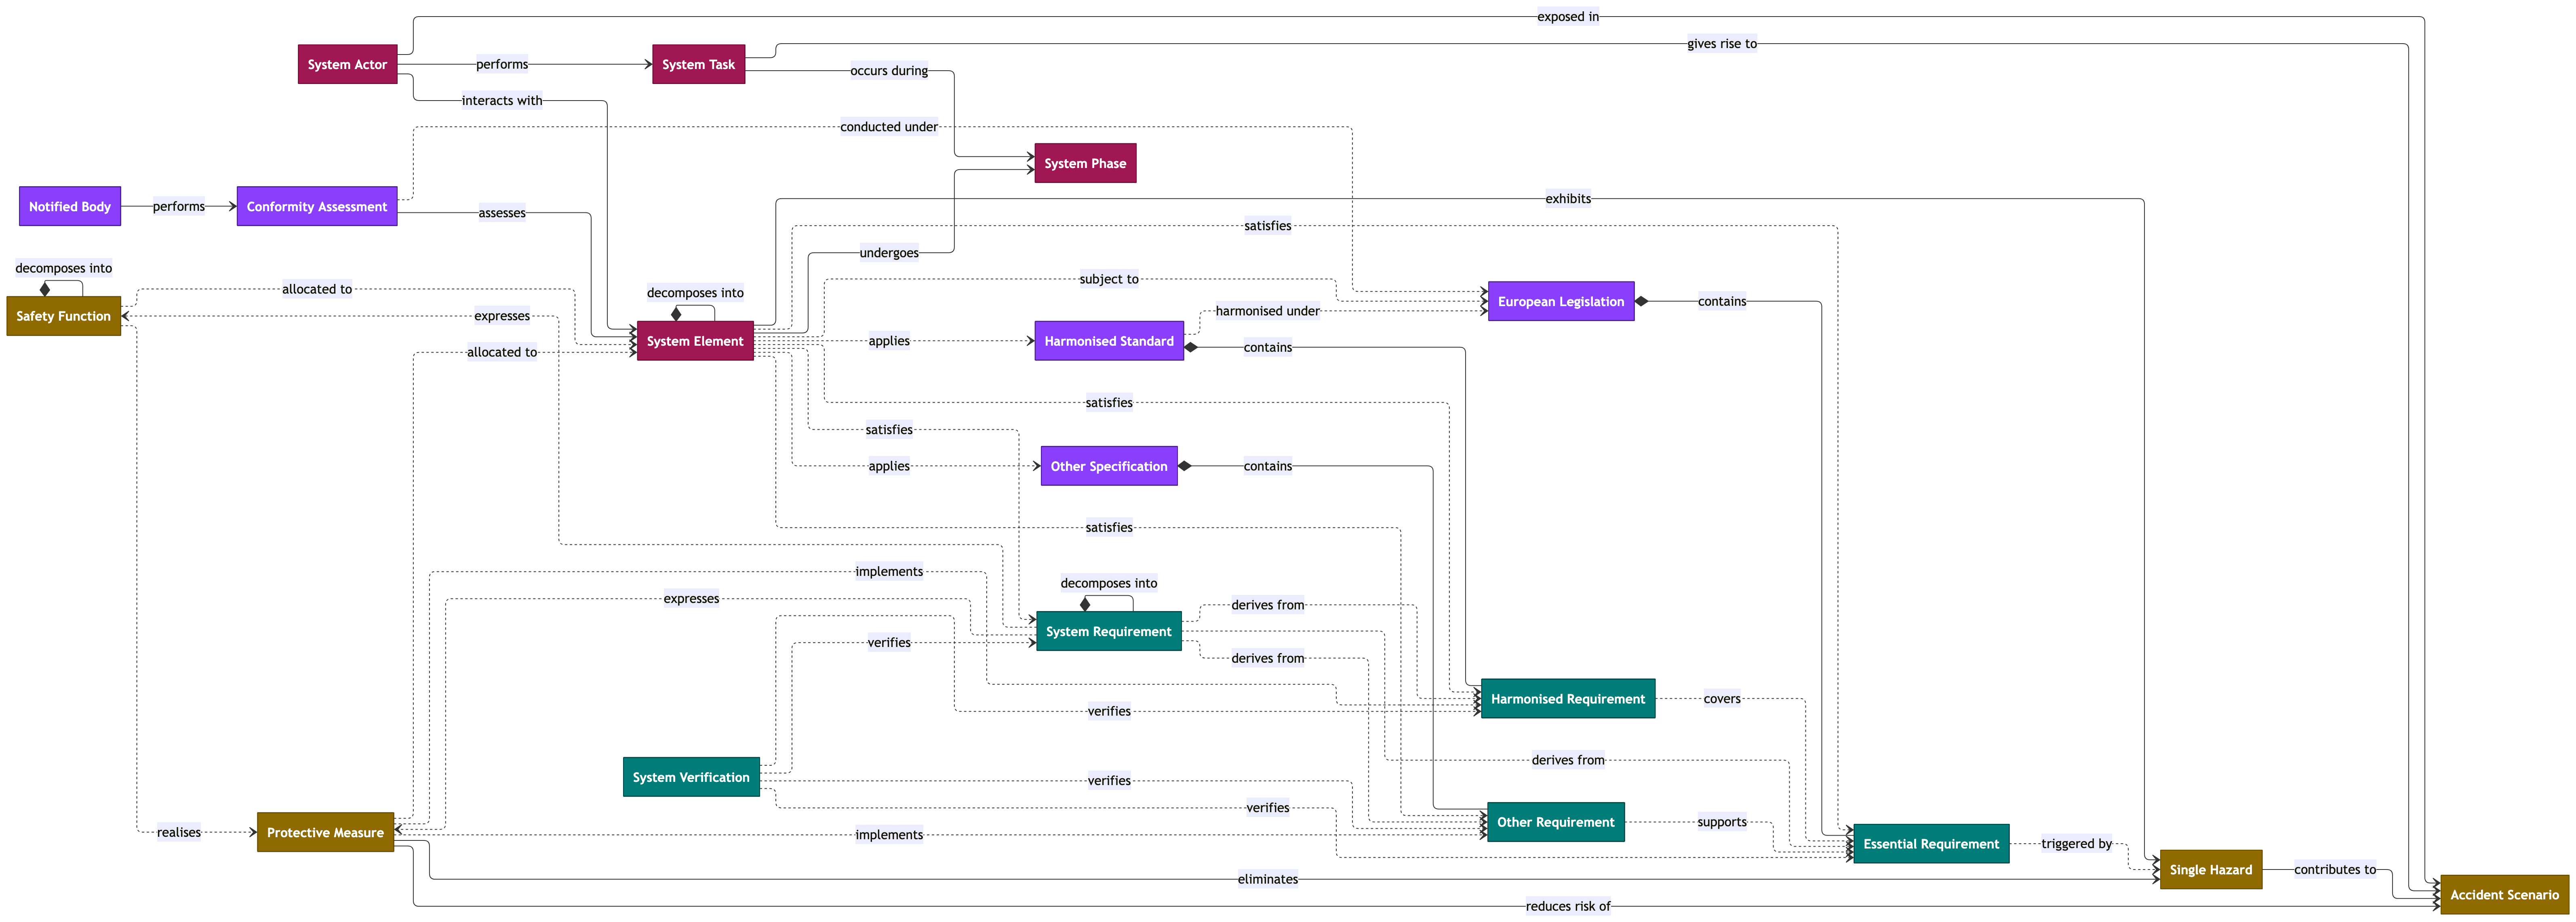The width and height of the screenshot is (2576, 922).
Task: Click 'applies' label before Other Specification
Action: (x=889, y=466)
